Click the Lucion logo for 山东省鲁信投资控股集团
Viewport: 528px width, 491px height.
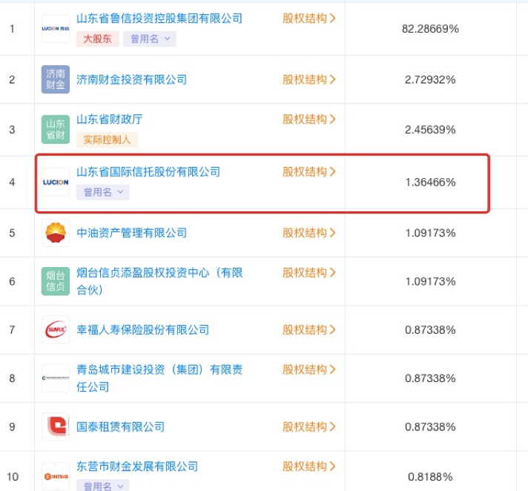56,28
